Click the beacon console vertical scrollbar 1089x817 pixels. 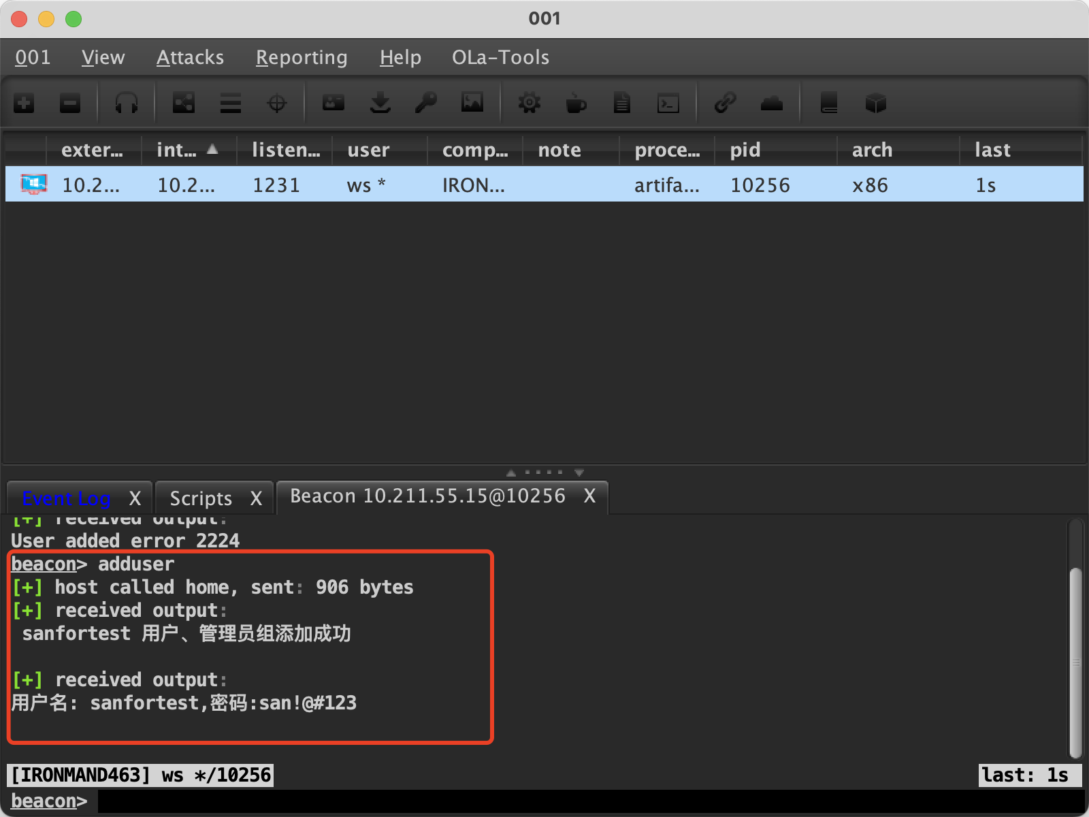pos(1075,662)
